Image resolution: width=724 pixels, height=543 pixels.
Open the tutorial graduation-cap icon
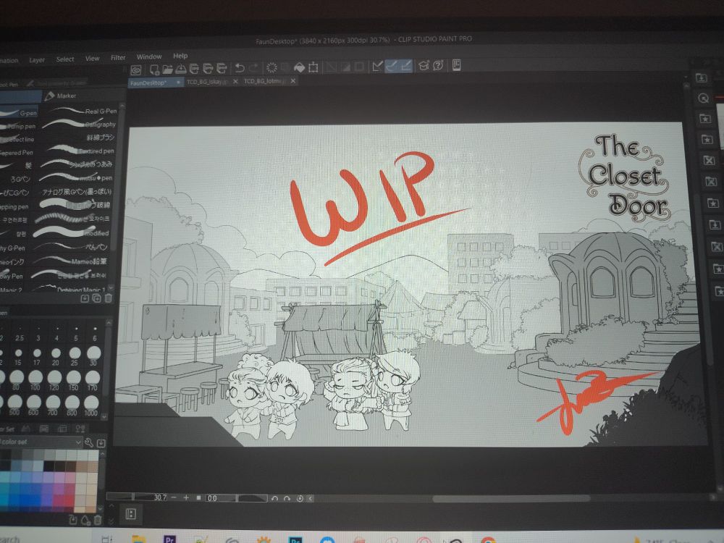pos(424,66)
